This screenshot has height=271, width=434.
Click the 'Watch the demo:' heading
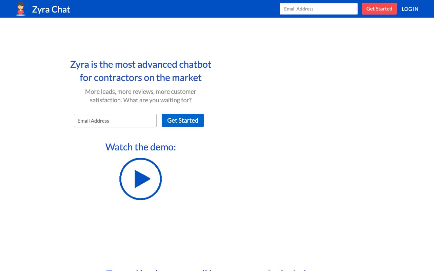point(141,147)
